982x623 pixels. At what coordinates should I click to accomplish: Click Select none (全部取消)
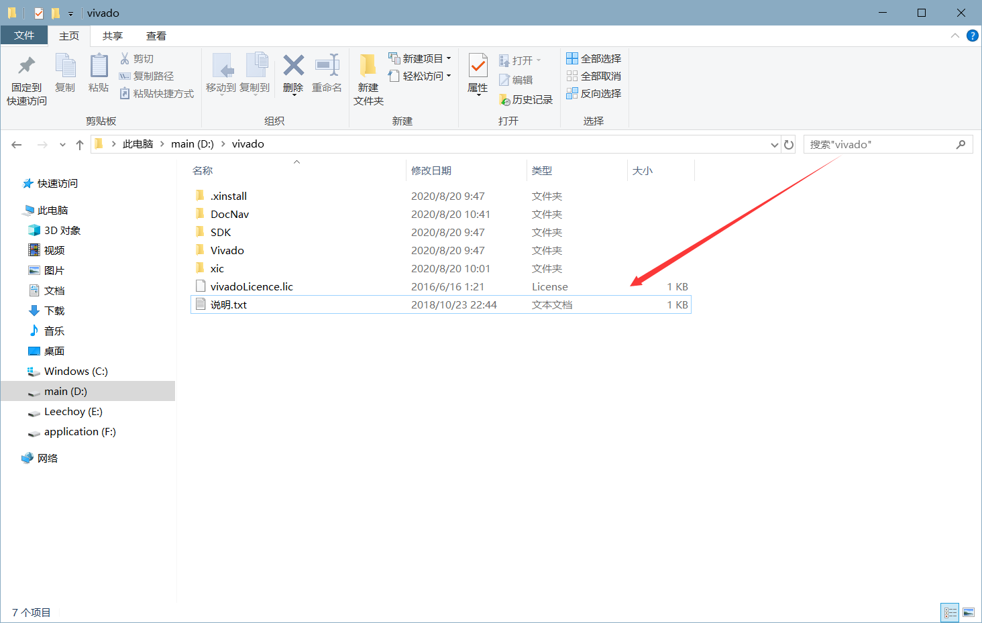tap(594, 76)
